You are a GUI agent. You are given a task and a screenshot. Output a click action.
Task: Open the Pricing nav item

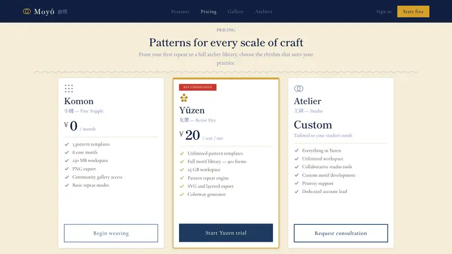tap(208, 11)
